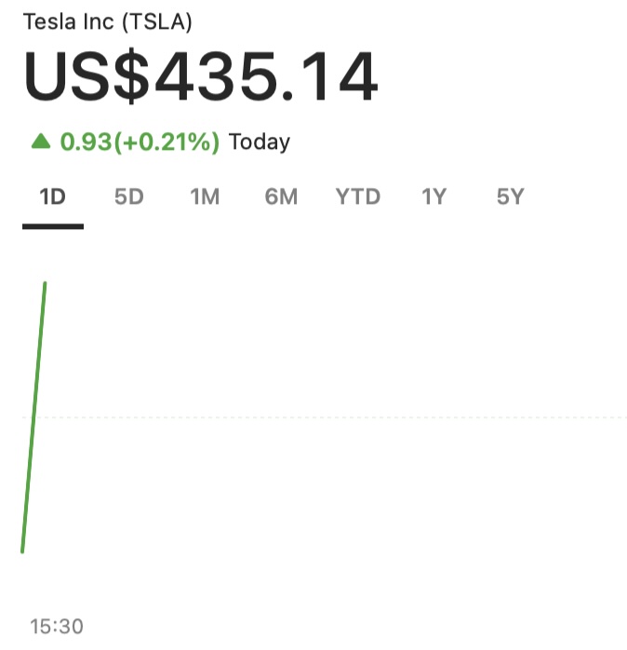This screenshot has width=627, height=650.
Task: Switch to the 5D chart range
Action: tap(129, 197)
